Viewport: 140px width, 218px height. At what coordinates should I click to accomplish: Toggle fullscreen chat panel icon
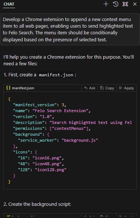click(x=125, y=4)
